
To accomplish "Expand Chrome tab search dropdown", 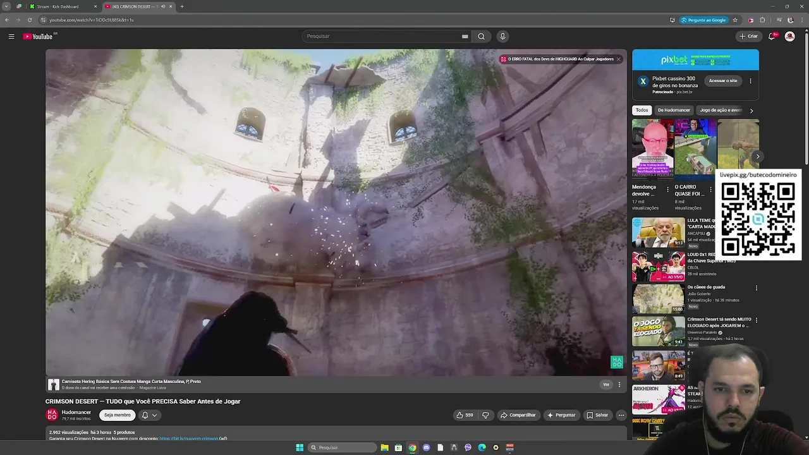I will [6, 6].
